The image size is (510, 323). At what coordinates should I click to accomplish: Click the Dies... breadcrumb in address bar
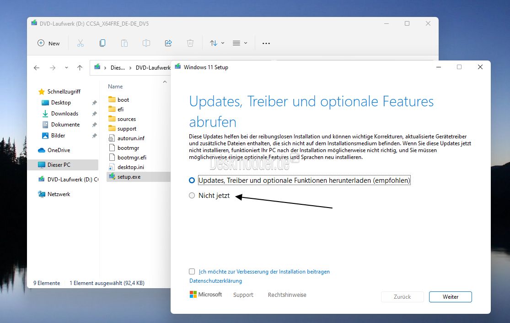118,68
